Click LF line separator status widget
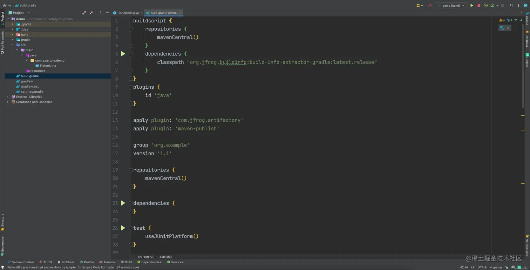Viewport: 530px width, 270px height. click(x=473, y=267)
